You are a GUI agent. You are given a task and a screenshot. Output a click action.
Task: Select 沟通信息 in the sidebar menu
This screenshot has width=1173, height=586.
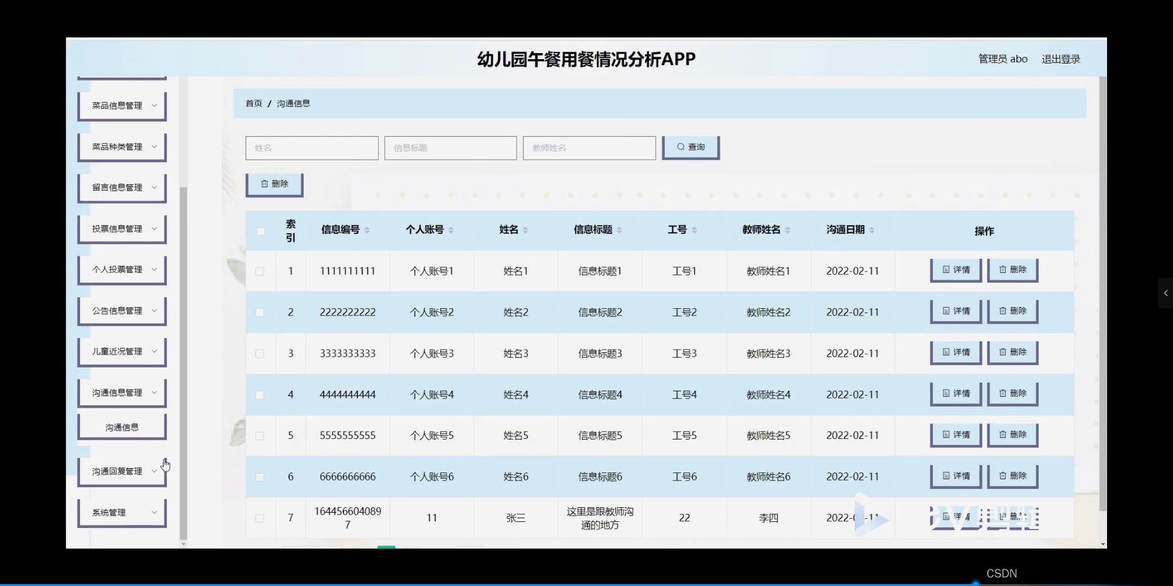(122, 426)
